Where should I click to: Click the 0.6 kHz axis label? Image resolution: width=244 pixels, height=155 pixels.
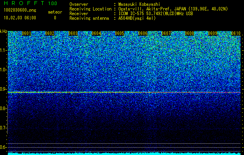(x=3, y=147)
